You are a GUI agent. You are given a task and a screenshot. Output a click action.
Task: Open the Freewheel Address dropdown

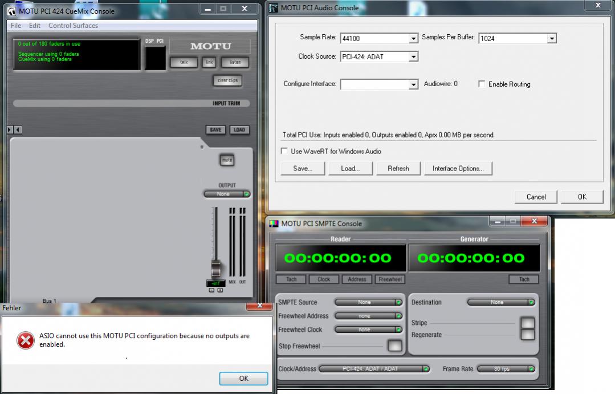point(368,316)
